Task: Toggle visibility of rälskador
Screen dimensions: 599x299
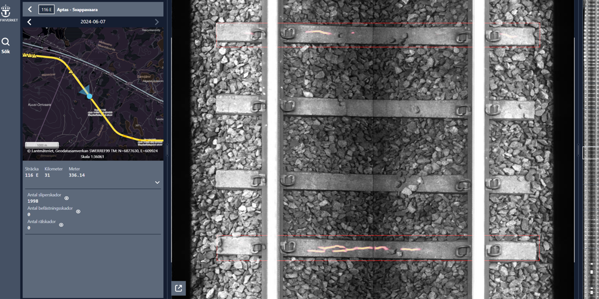Action: tap(61, 225)
